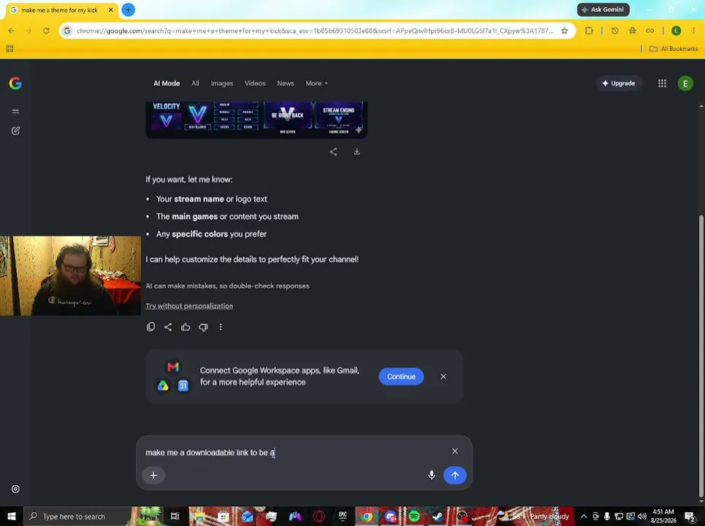
Task: Expand the More dropdown
Action: pos(316,83)
